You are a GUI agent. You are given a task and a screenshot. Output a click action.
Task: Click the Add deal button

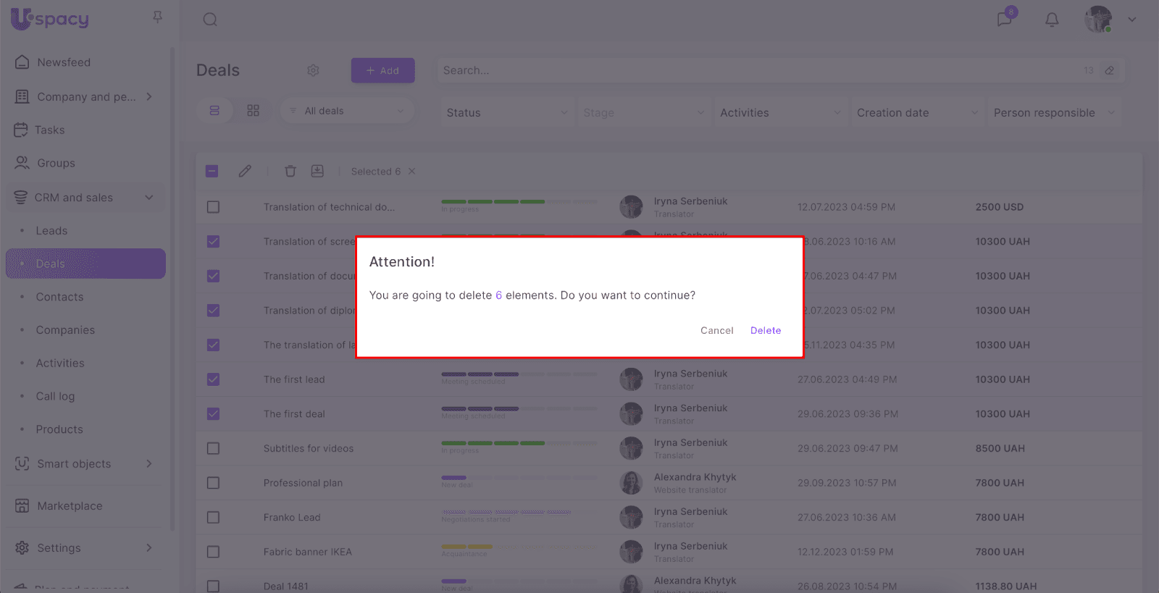pos(382,70)
